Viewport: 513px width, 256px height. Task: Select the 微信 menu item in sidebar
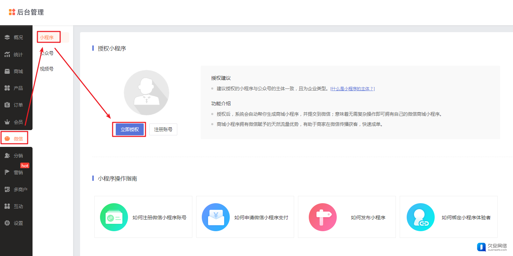[x=15, y=139]
